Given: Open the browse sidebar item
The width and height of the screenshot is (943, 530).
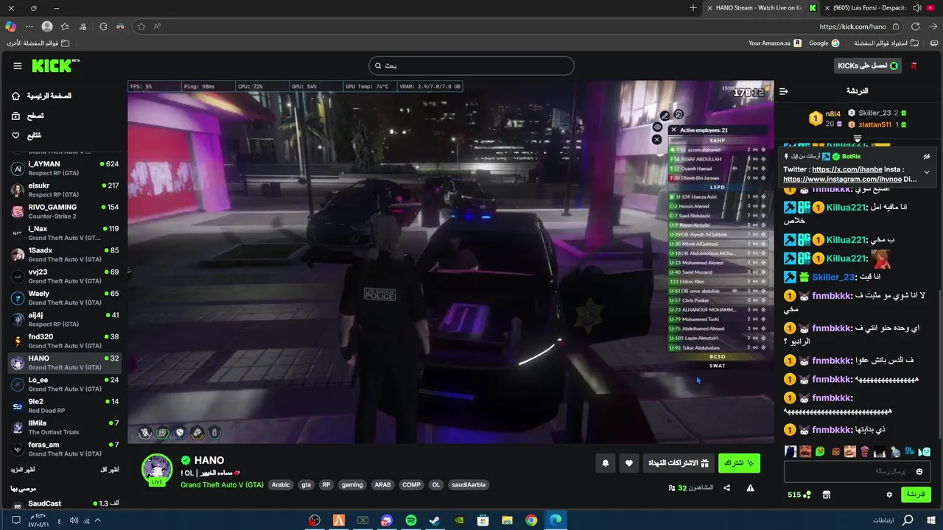Looking at the screenshot, I should tap(27, 116).
